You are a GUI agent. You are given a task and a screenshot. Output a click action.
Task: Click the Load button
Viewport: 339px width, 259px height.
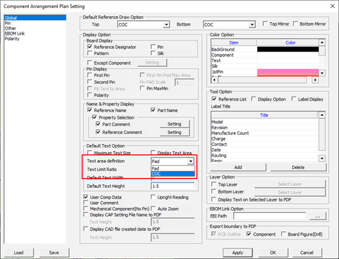coord(19,252)
